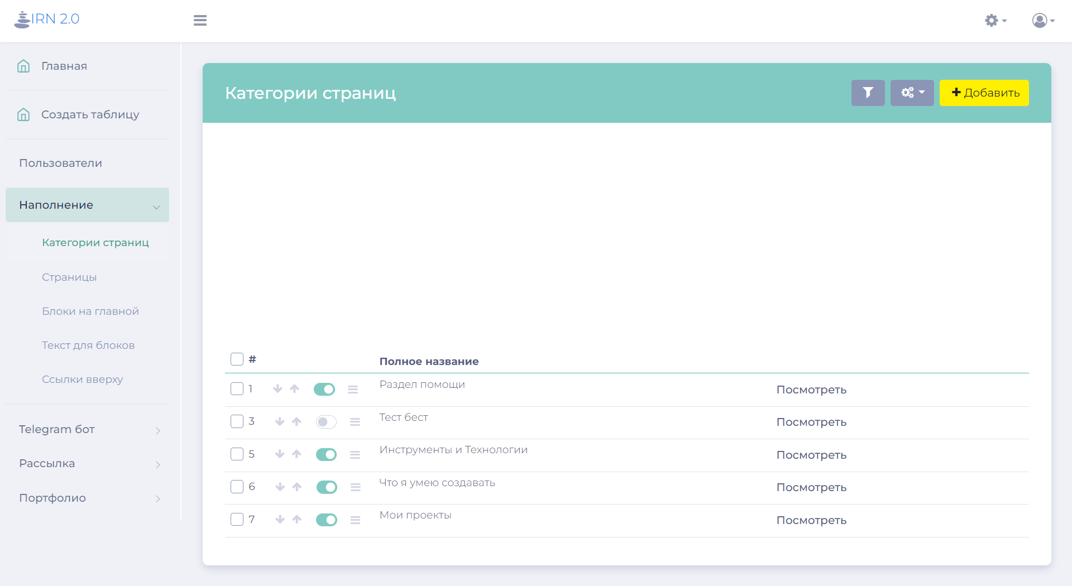Move Мои проекты row down
This screenshot has height=586, width=1072.
tap(280, 519)
